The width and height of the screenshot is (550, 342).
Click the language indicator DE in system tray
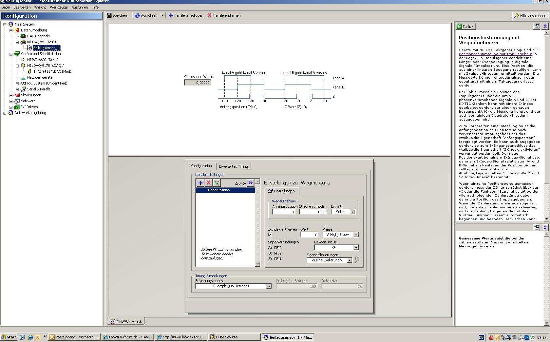481,337
